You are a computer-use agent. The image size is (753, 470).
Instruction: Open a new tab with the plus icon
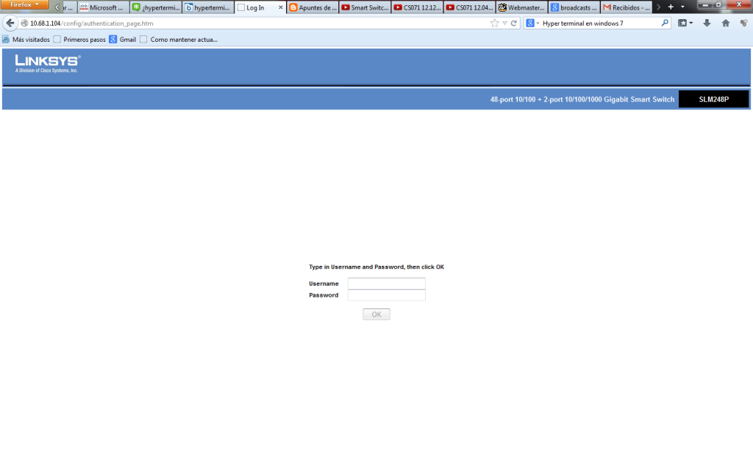671,7
